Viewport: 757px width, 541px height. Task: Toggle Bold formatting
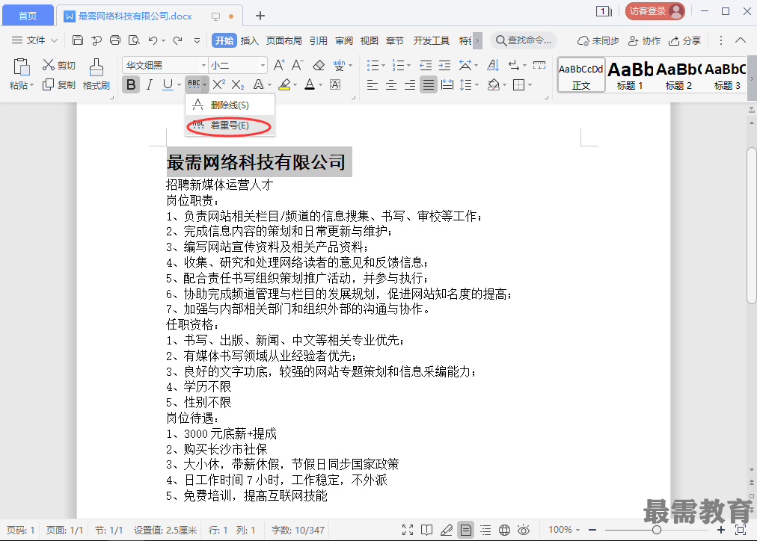[x=131, y=85]
